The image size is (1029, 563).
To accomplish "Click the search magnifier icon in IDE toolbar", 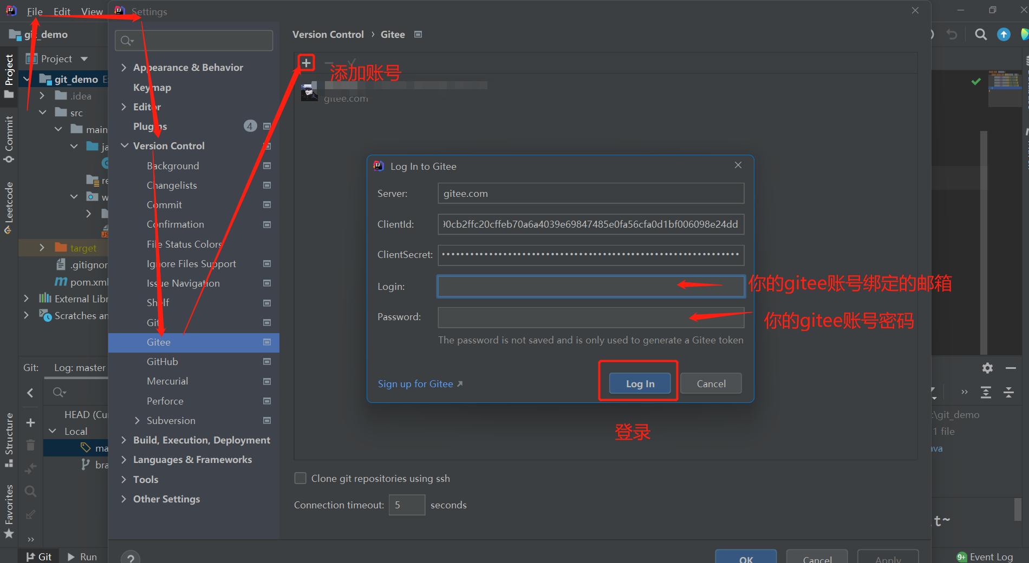I will (x=981, y=35).
